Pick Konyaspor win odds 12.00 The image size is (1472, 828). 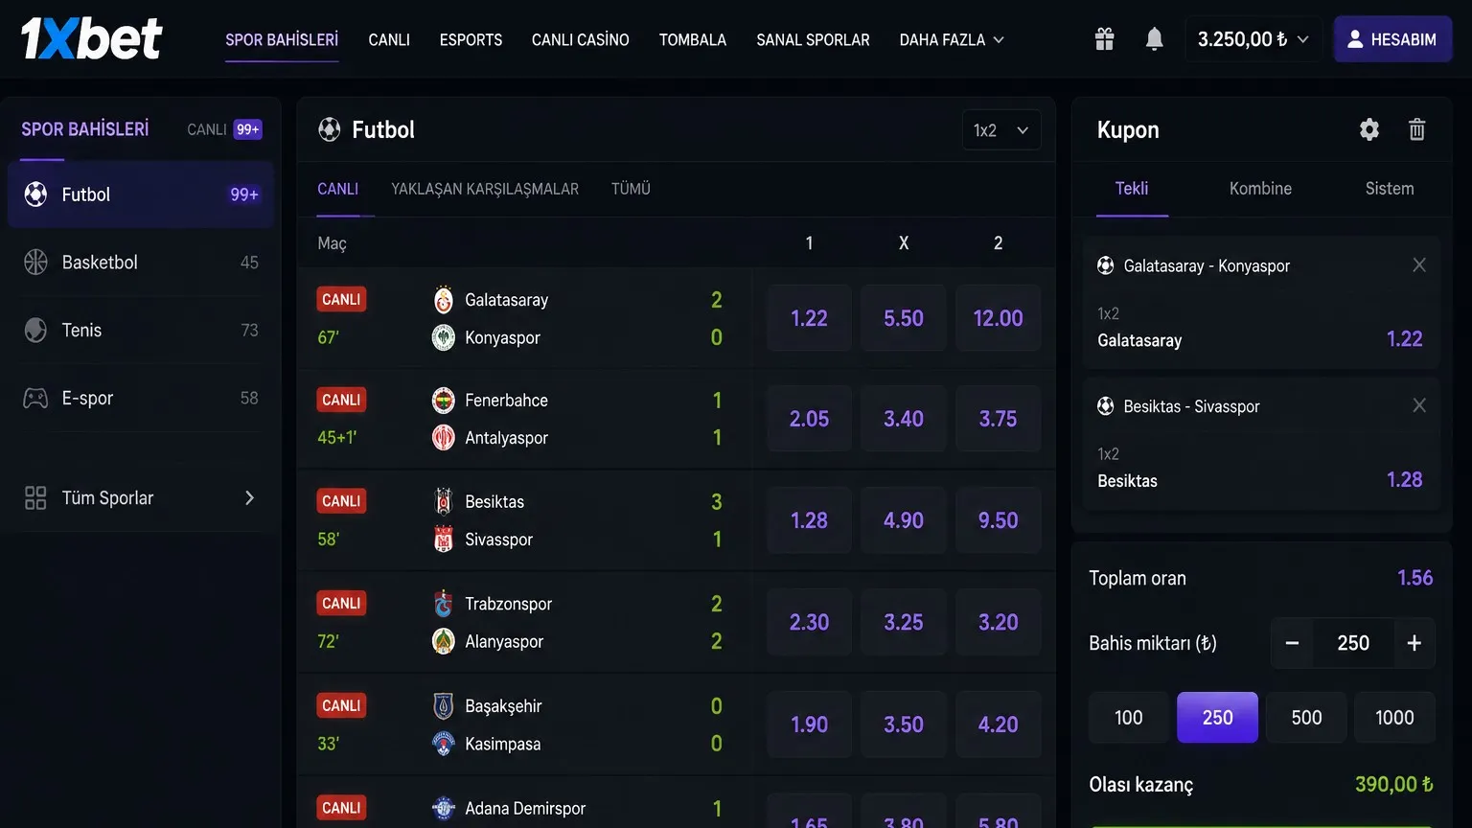[x=998, y=318]
